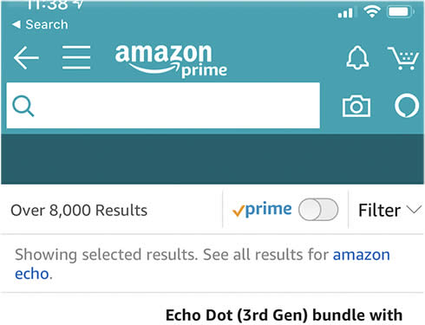The height and width of the screenshot is (325, 425).
Task: Open the hamburger menu
Action: point(76,57)
